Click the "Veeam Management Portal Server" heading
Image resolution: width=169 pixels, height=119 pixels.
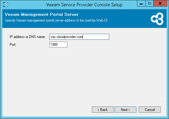tap(42, 14)
